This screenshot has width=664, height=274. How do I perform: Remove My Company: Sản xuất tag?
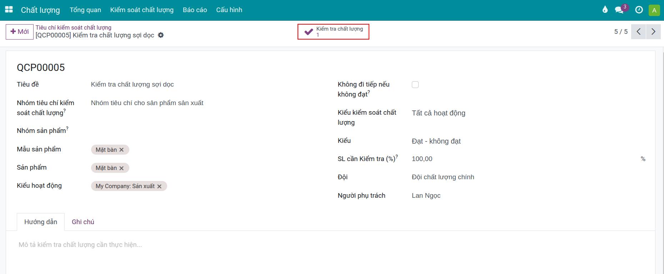click(x=159, y=186)
